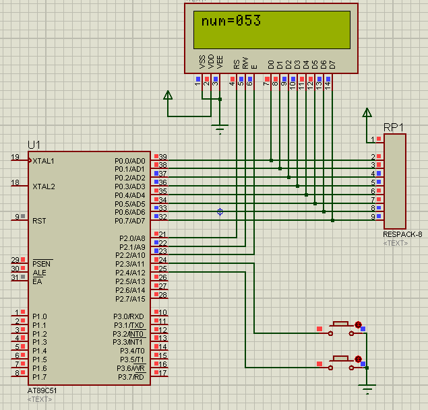Screen dimensions: 428x410
Task: Click the XTAL1 pin 19 on U1
Action: pyautogui.click(x=19, y=161)
